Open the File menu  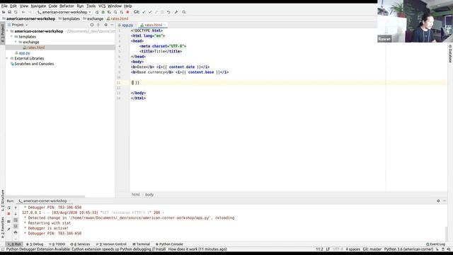[x=4, y=6]
